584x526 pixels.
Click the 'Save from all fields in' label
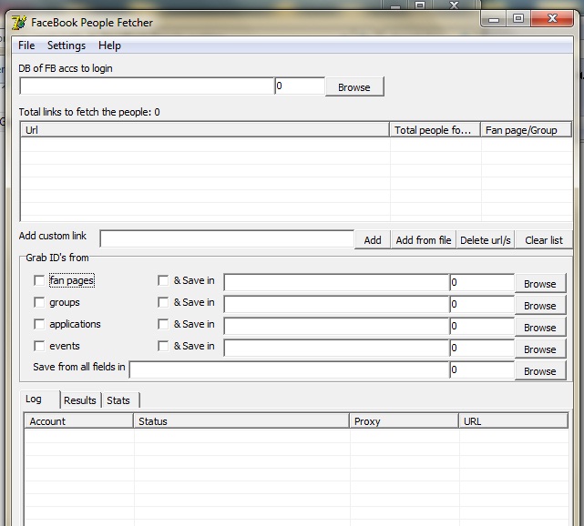click(79, 367)
